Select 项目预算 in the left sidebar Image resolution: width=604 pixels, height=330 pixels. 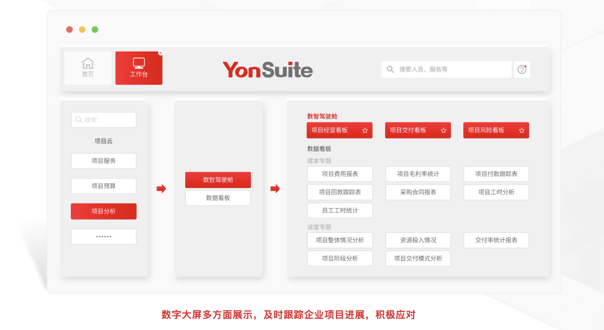[103, 186]
